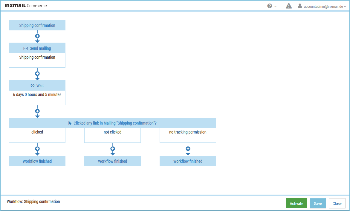Select the Shipping confirmation start block

coord(37,25)
